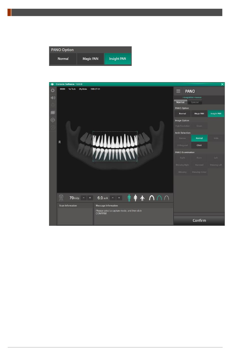Click the Confirm button

[199, 220]
